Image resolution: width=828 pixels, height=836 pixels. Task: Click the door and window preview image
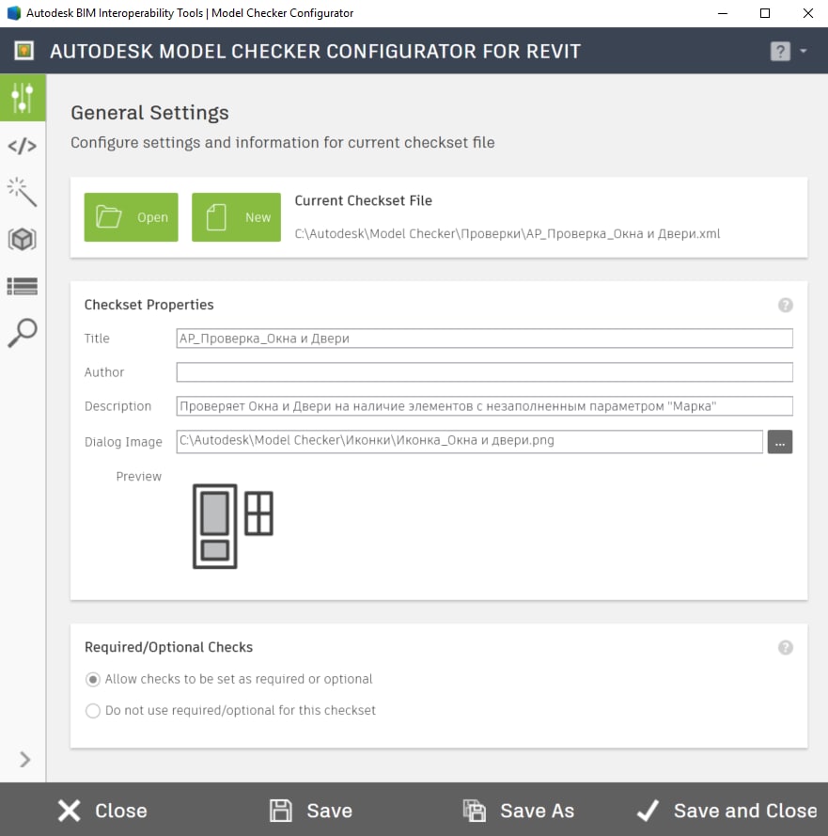pyautogui.click(x=233, y=527)
